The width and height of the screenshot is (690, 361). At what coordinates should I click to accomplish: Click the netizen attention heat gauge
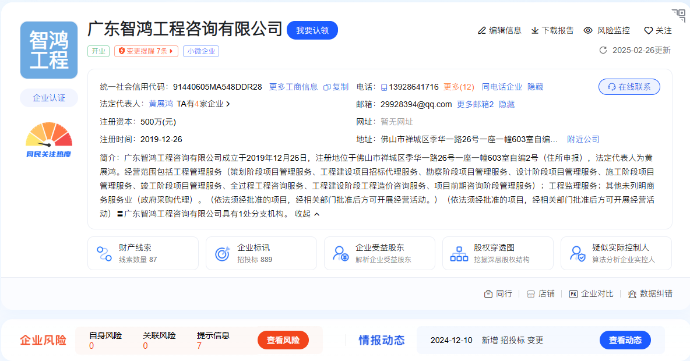pos(49,140)
